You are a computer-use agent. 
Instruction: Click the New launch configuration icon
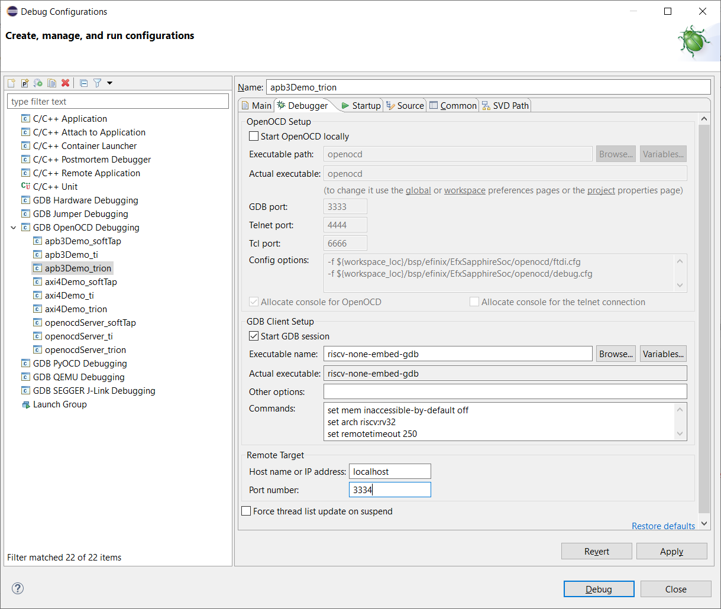click(11, 83)
